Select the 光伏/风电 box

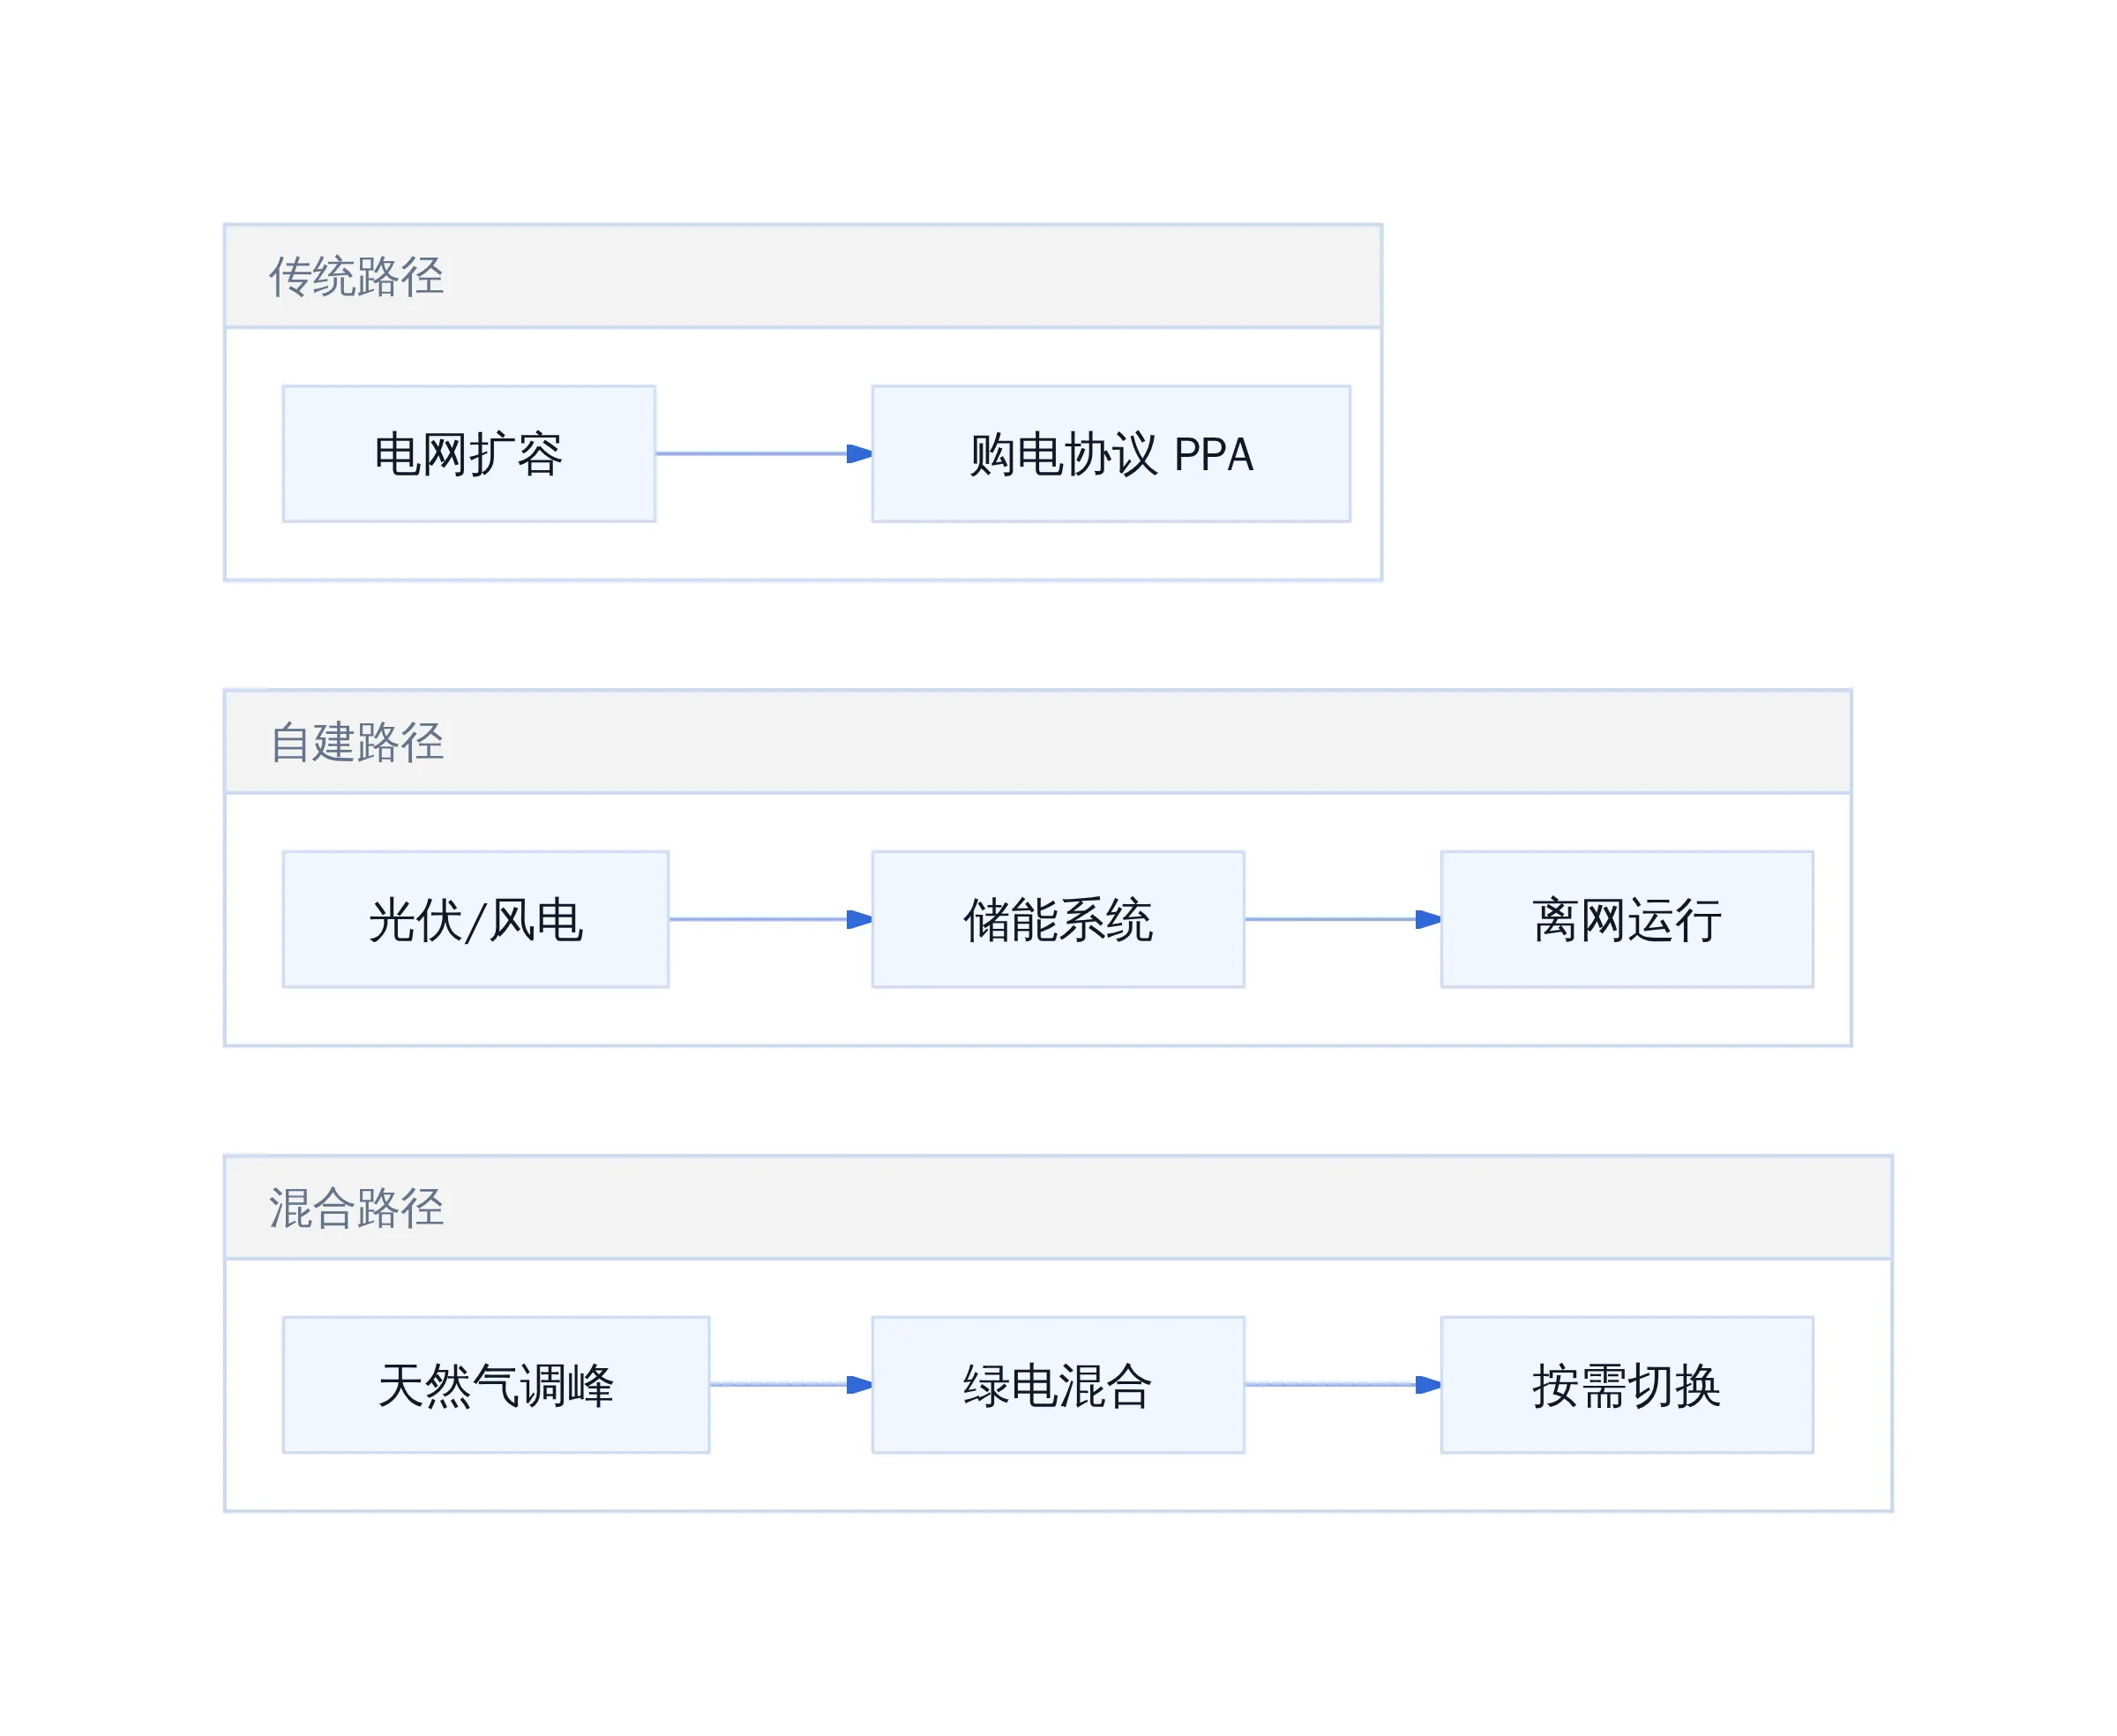476,919
